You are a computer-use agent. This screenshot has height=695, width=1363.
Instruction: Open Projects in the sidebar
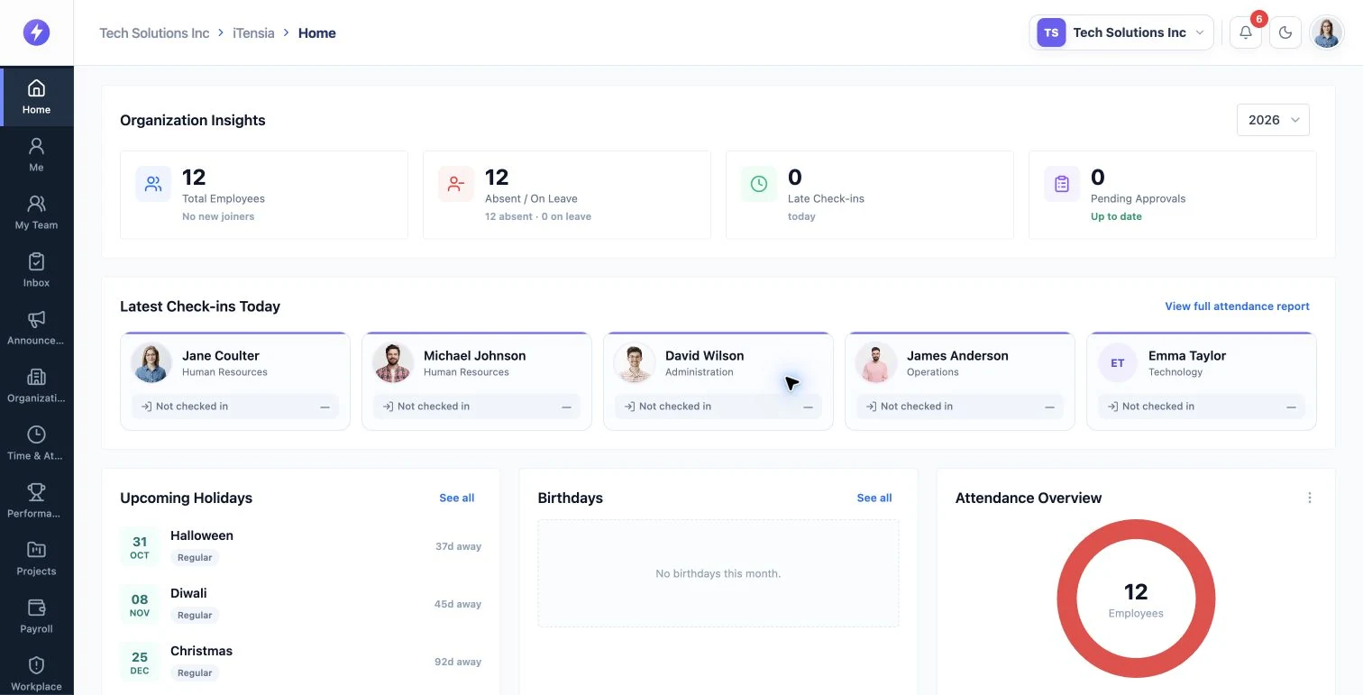36,558
